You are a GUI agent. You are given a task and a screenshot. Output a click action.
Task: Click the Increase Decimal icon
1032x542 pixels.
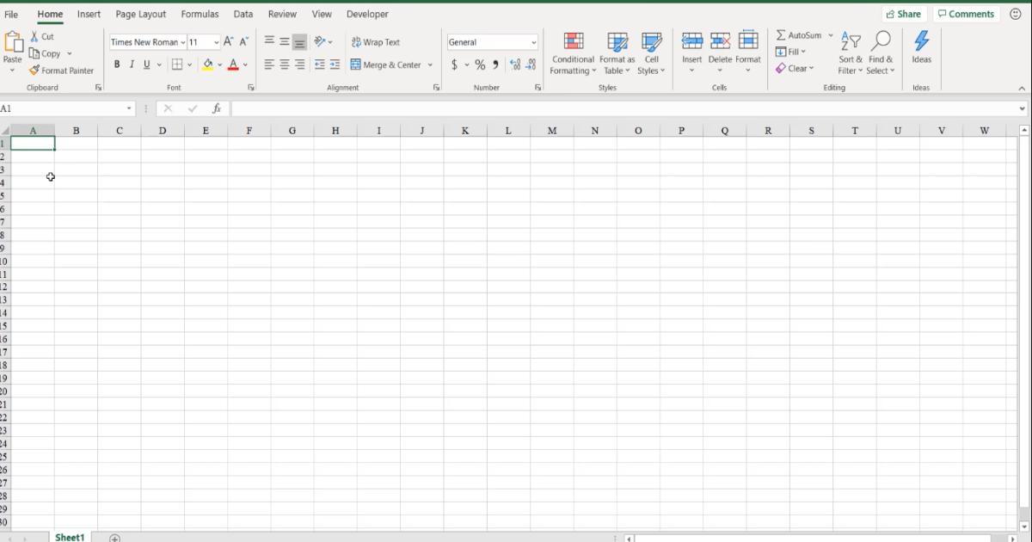pyautogui.click(x=514, y=64)
